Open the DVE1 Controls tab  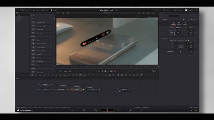[x=173, y=23]
